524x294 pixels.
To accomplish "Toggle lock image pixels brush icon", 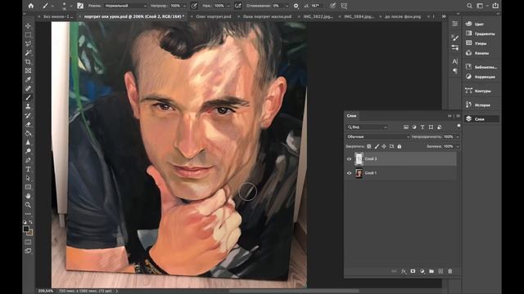I will point(377,146).
